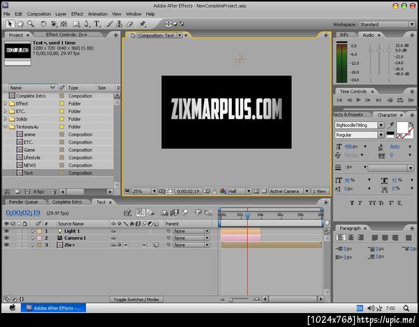
Task: Click the current timecode 0;00;02;19
Action: coord(23,213)
